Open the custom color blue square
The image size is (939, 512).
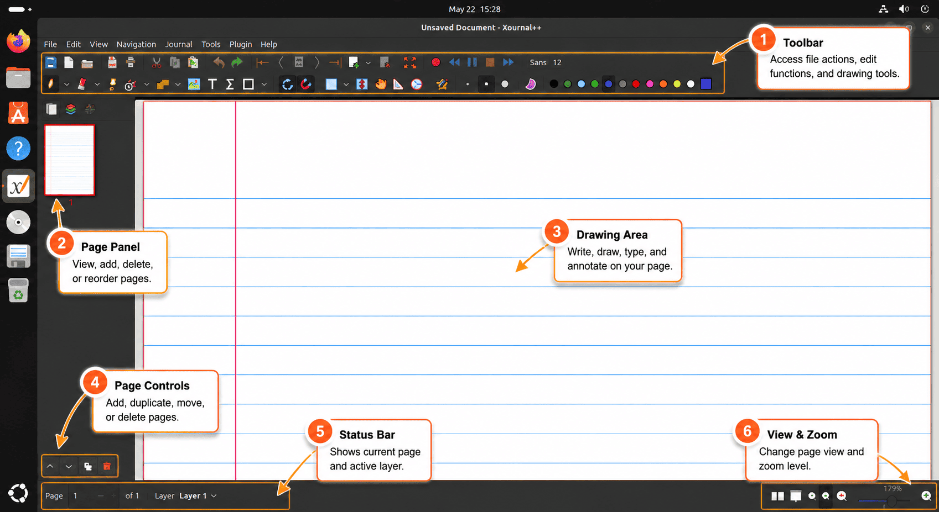pos(706,84)
